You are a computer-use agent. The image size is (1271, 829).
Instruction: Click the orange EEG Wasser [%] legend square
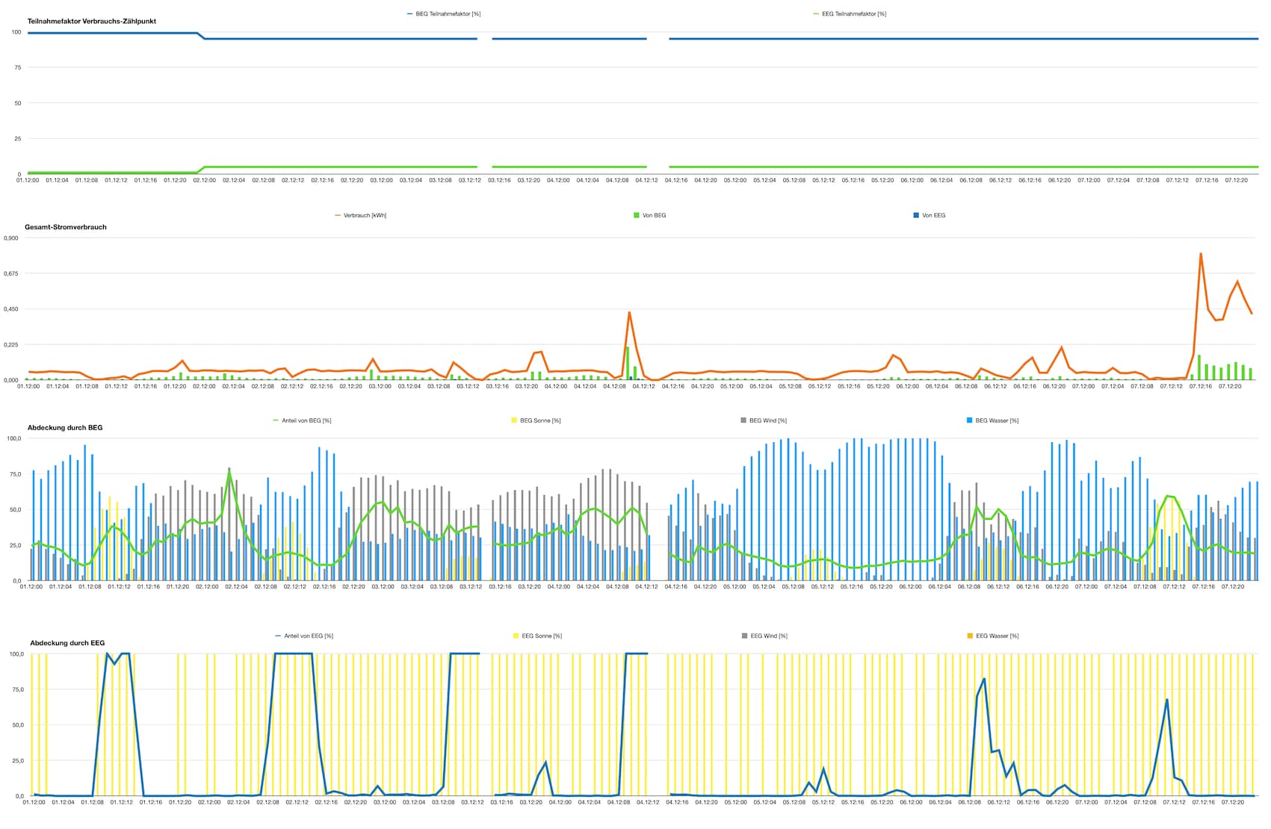(x=970, y=636)
